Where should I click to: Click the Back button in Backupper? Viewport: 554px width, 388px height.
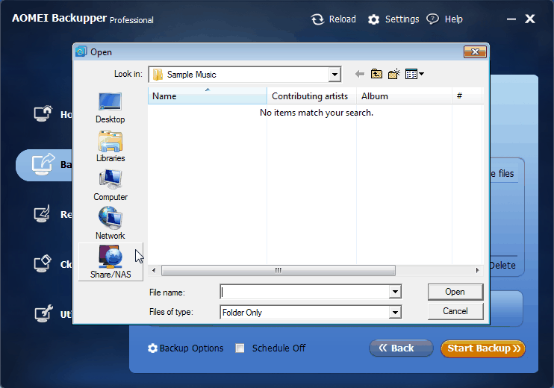pos(402,348)
